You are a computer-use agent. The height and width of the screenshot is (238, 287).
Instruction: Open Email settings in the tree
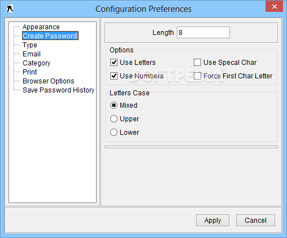[32, 54]
